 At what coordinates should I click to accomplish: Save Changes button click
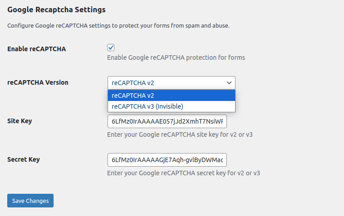coord(30,201)
